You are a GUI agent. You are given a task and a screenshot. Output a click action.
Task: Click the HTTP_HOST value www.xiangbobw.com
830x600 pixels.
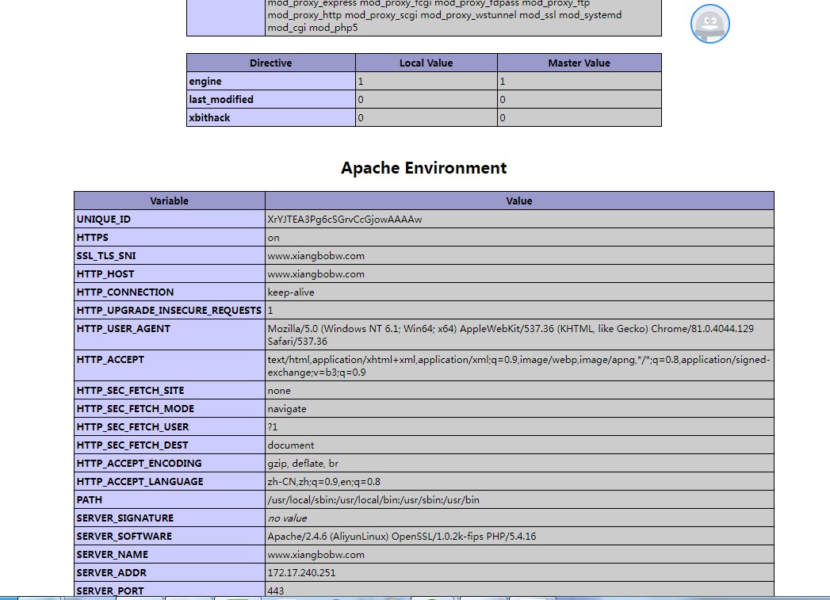point(316,274)
